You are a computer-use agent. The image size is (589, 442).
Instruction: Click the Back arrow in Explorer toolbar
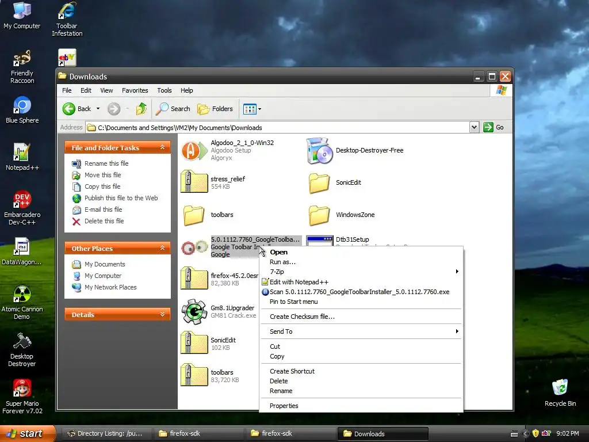click(69, 109)
